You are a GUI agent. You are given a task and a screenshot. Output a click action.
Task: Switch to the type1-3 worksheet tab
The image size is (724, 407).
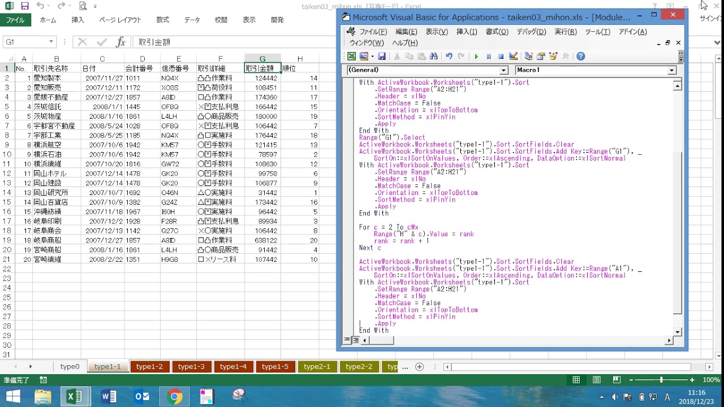tap(191, 367)
